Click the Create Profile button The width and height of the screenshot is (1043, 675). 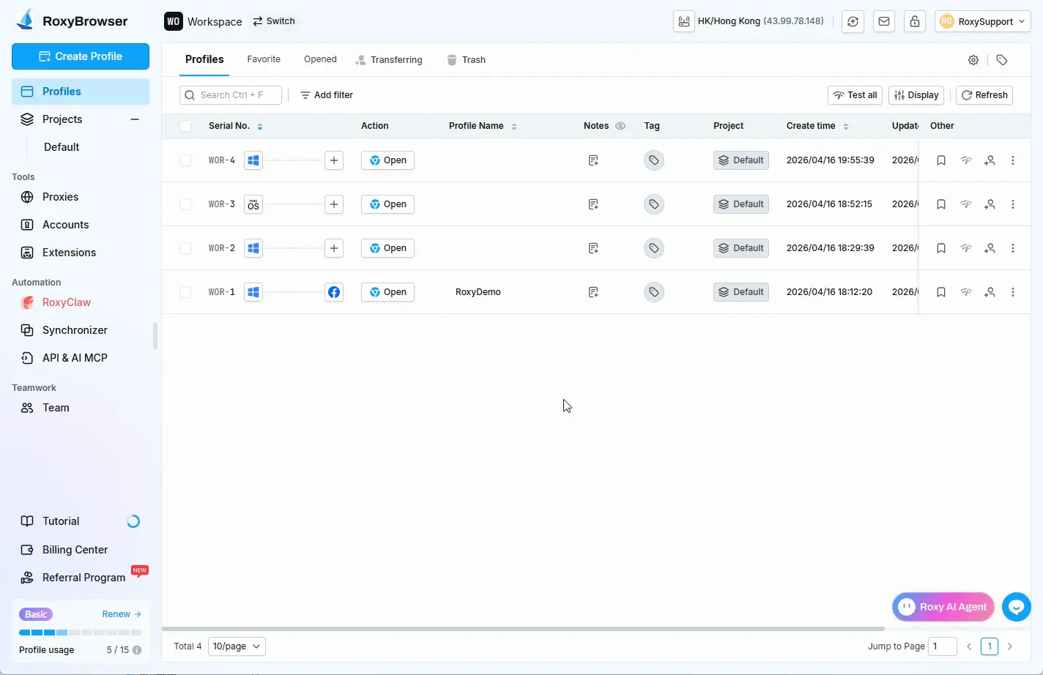tap(81, 56)
